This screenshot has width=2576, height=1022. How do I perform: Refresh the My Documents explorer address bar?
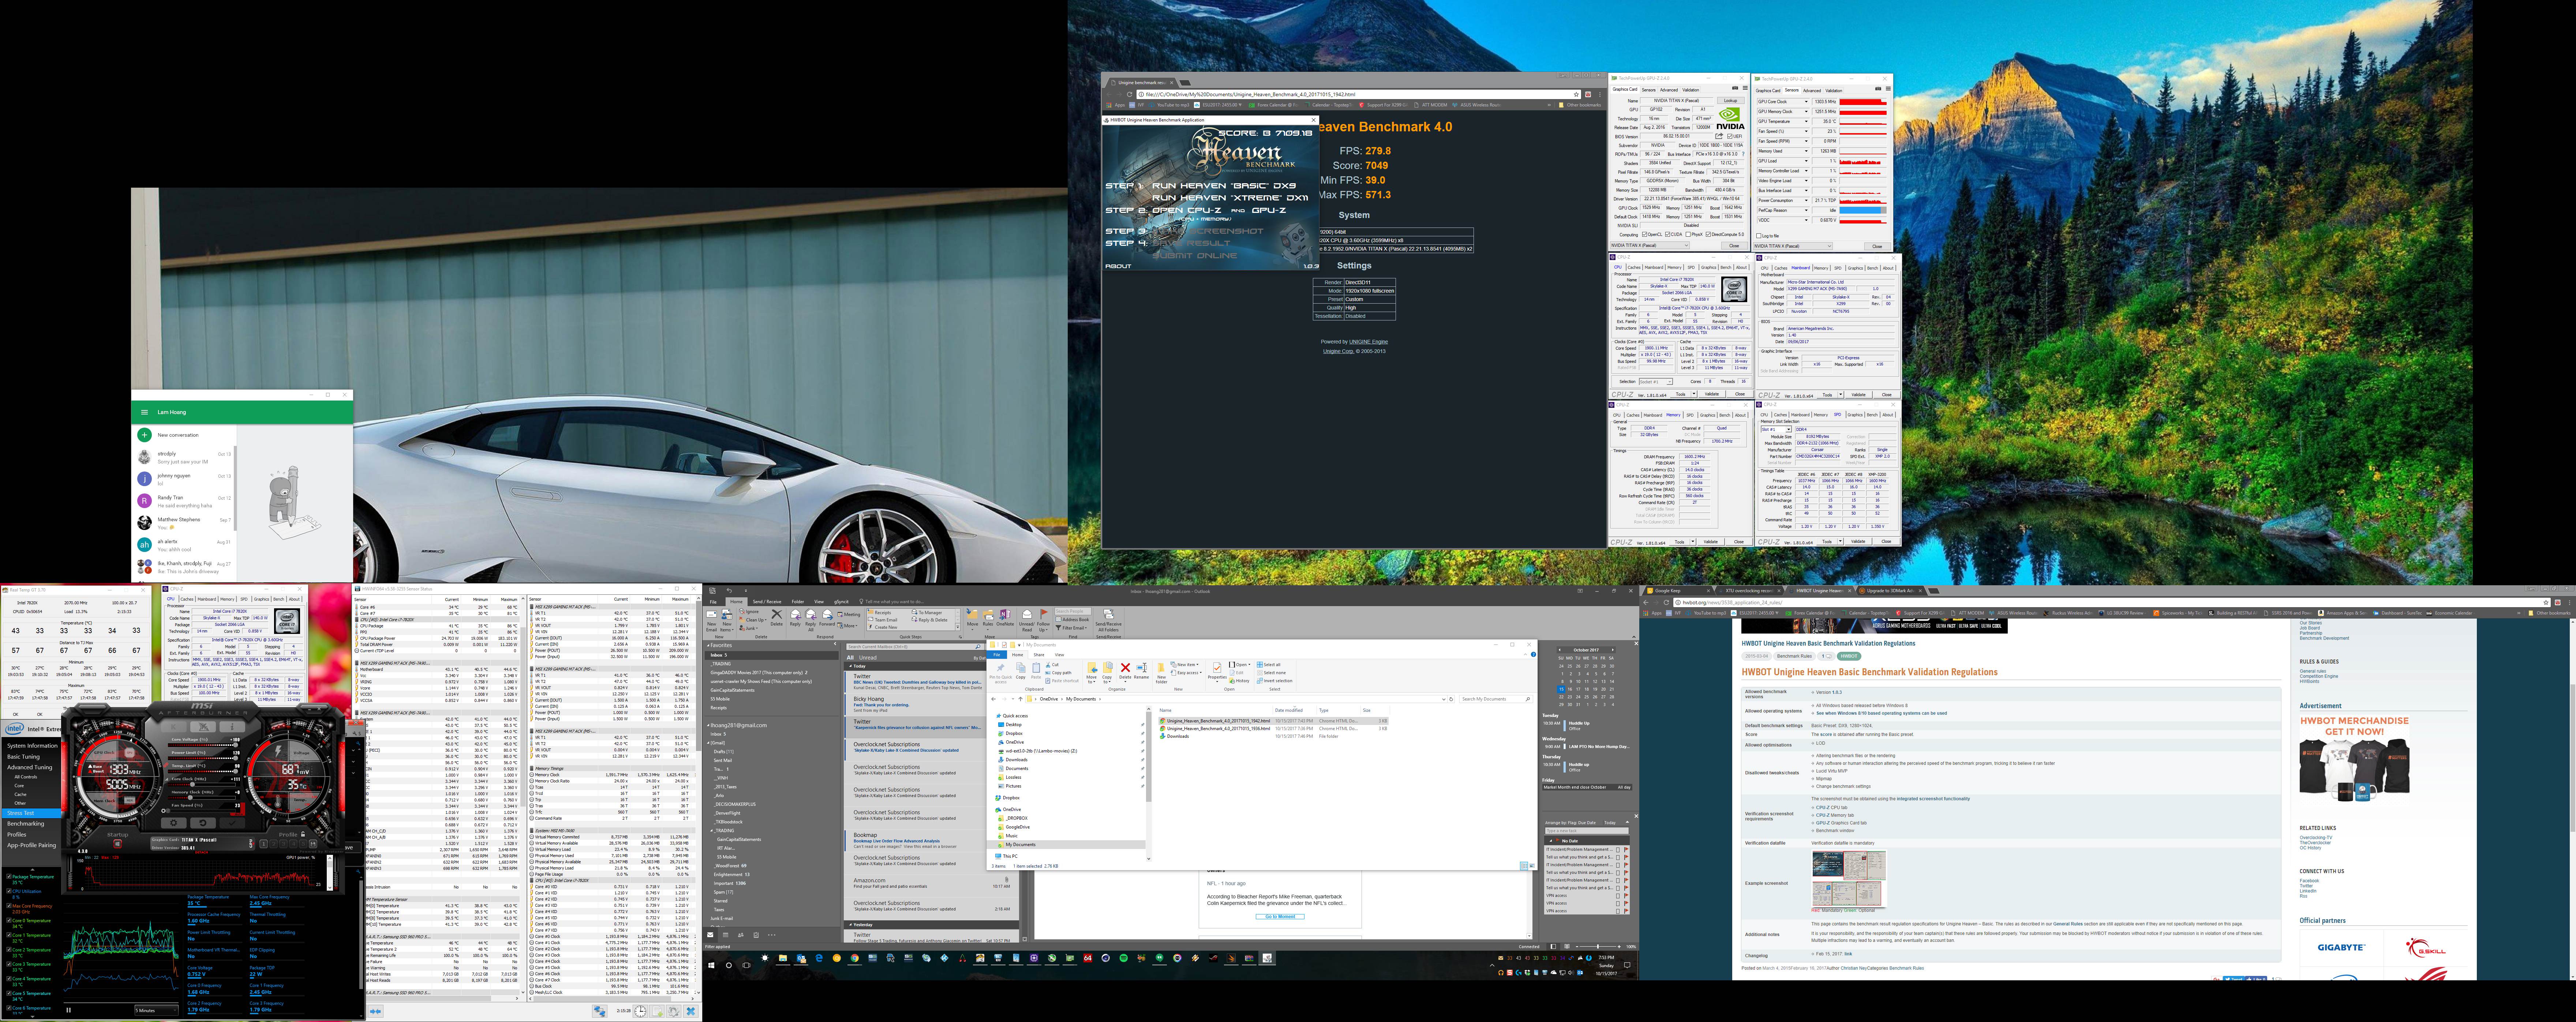[x=1451, y=699]
